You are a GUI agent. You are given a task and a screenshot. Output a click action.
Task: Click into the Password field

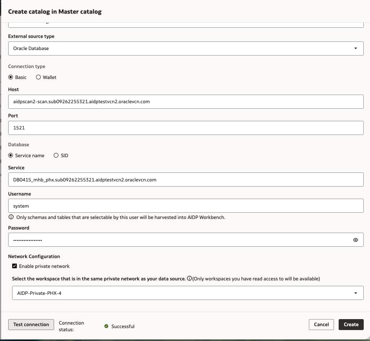coord(176,240)
